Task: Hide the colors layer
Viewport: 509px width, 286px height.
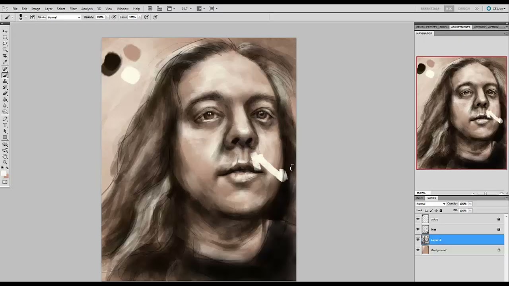Action: coord(418,219)
